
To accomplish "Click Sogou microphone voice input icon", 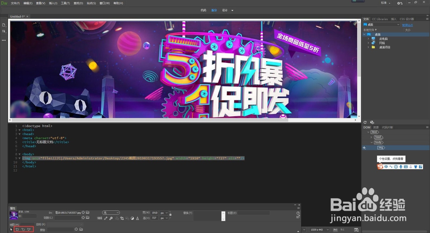I will click(401, 167).
